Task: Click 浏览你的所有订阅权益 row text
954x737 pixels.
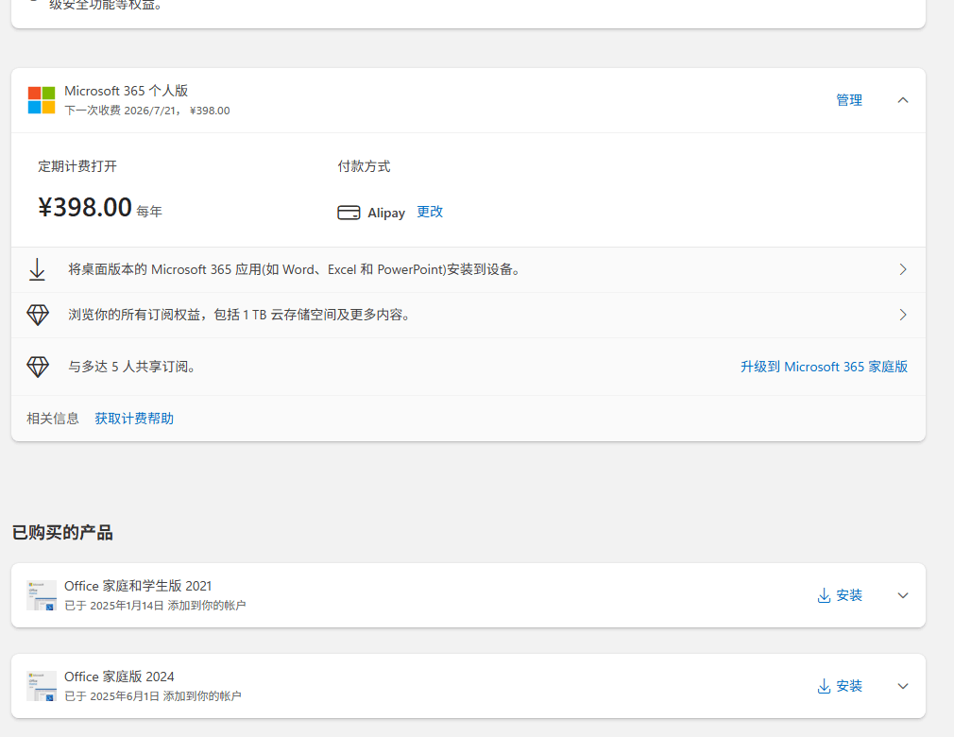Action: point(241,315)
